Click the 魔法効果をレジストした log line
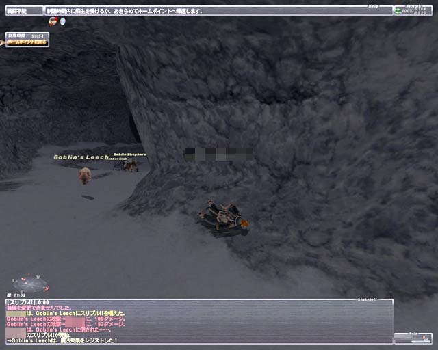This screenshot has height=350, width=438. click(62, 341)
